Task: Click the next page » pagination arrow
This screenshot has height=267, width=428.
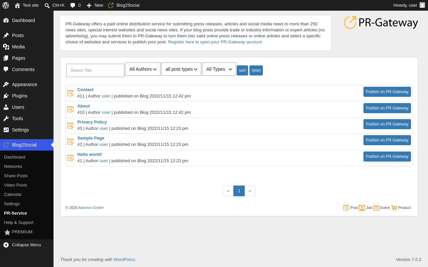Action: click(x=250, y=191)
